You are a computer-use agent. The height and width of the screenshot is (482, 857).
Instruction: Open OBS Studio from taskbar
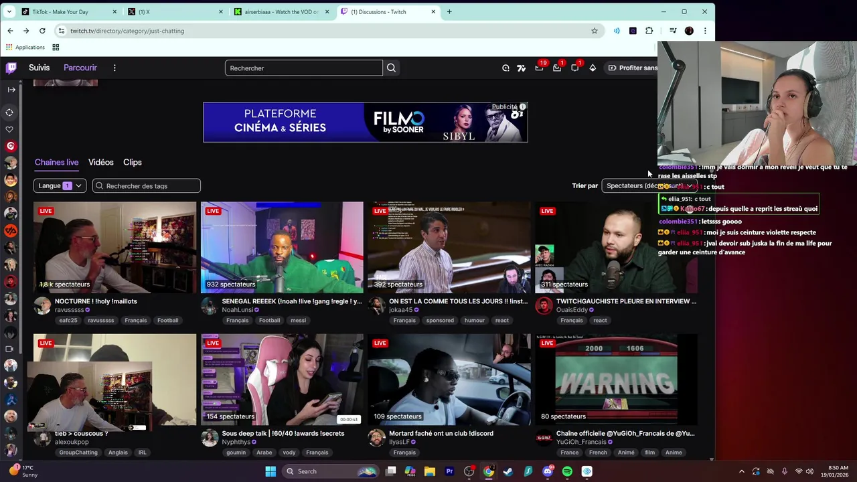click(469, 471)
